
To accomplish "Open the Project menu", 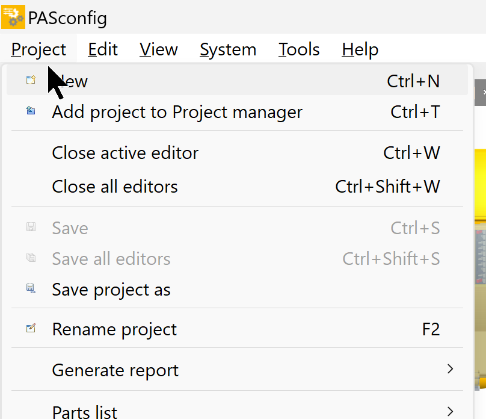I will click(x=38, y=49).
